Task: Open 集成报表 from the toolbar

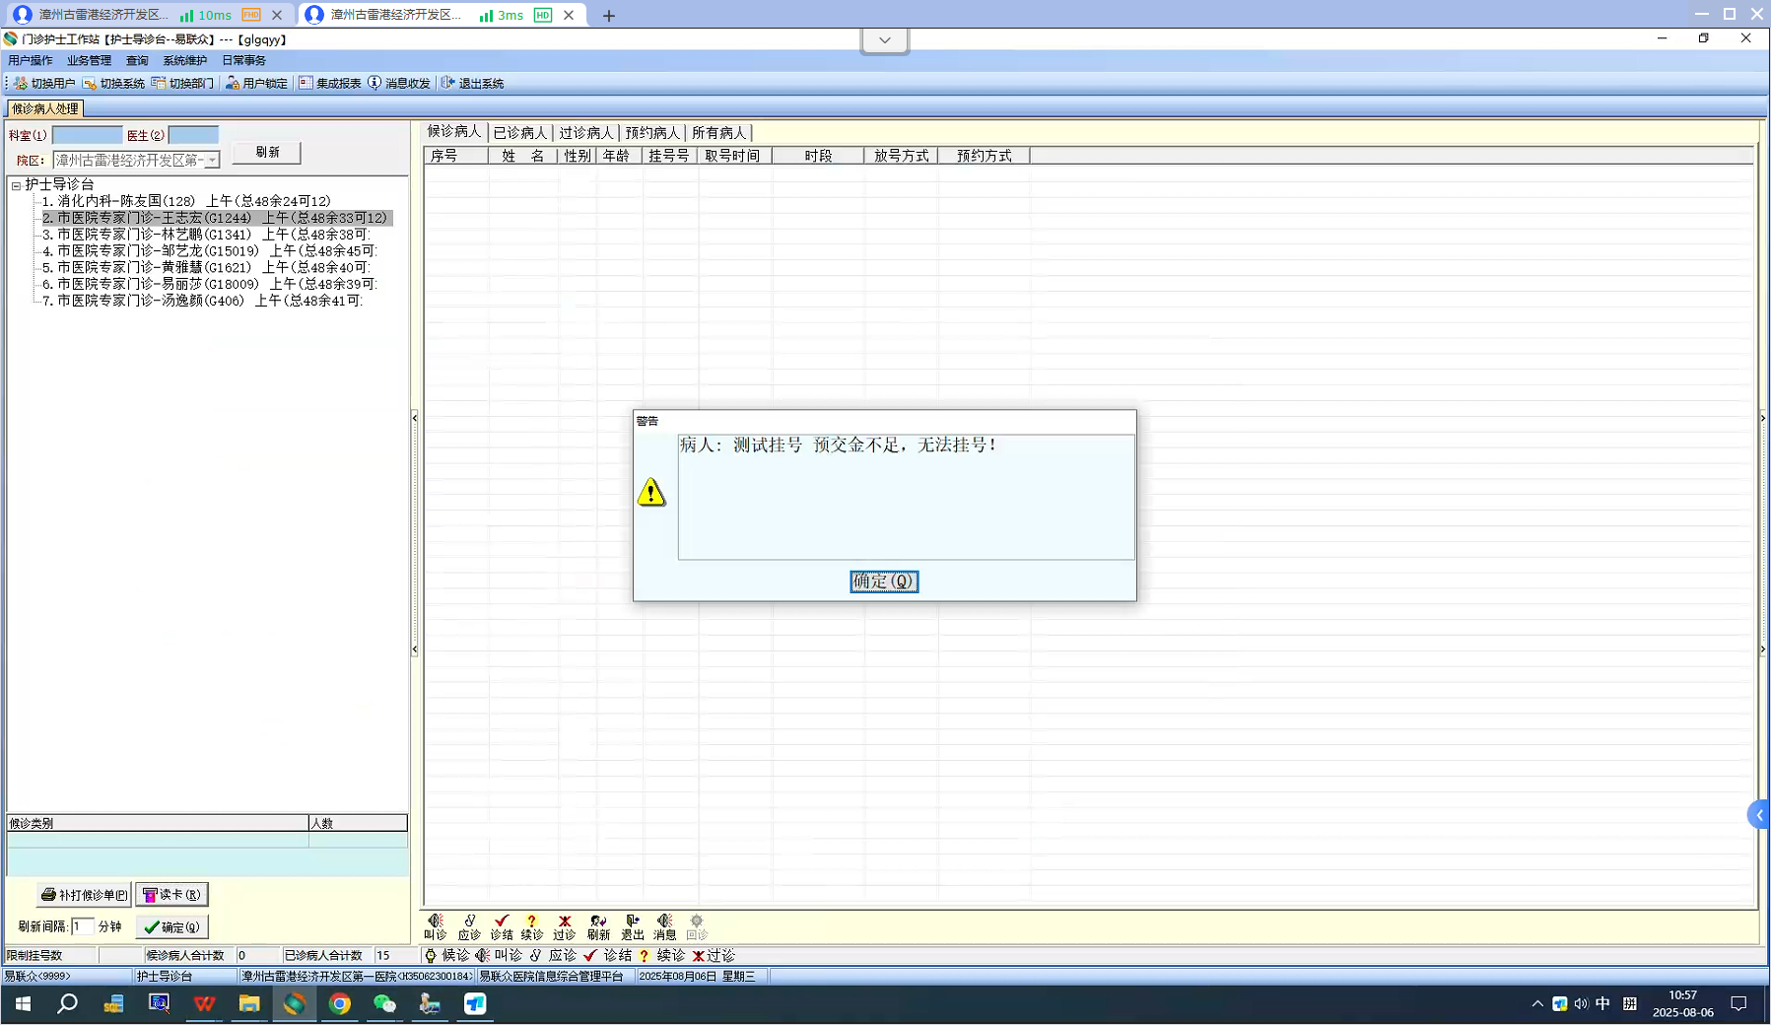Action: coord(330,83)
